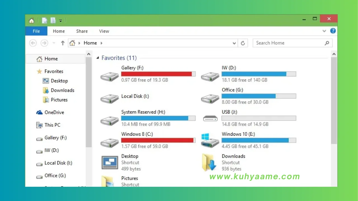Click the "499 bytes" Desktop shortcut size

click(131, 169)
